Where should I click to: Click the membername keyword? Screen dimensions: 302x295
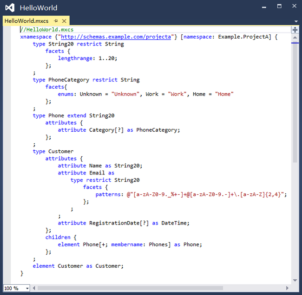[127, 244]
